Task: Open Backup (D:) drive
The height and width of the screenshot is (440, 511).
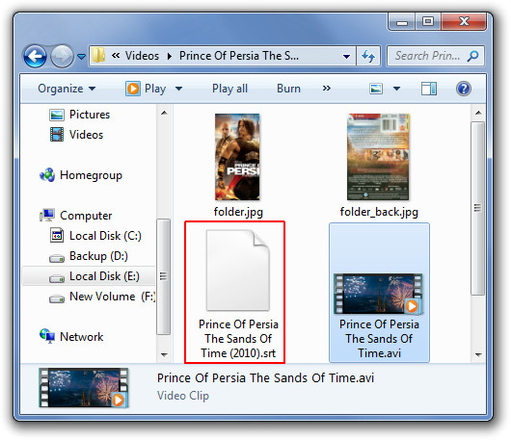Action: click(98, 256)
